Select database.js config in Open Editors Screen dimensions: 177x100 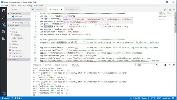click(19, 23)
